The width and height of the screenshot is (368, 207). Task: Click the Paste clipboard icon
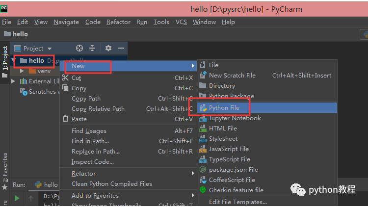pyautogui.click(x=65, y=119)
